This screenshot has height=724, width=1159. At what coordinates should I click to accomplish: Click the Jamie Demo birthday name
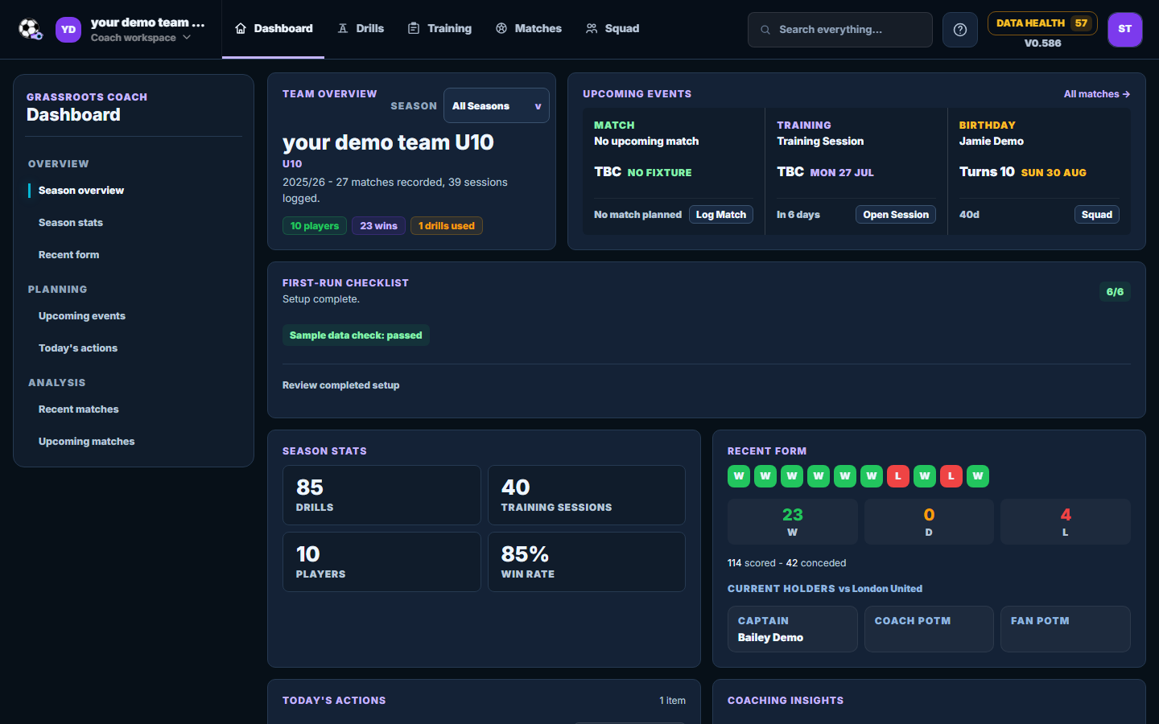[992, 142]
